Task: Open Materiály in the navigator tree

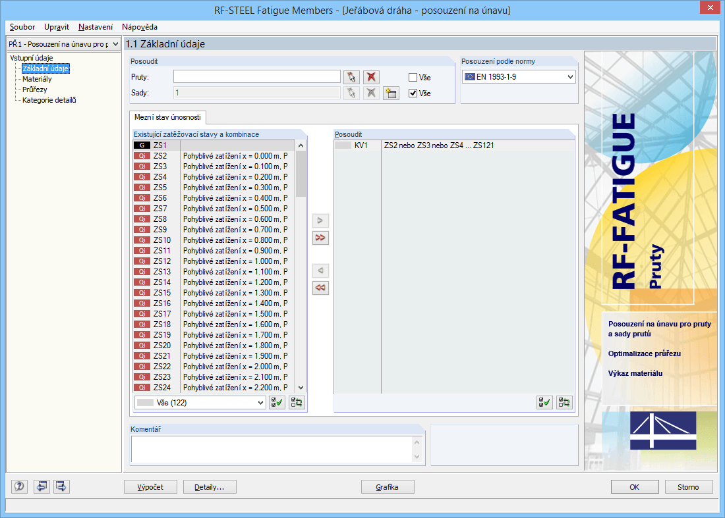Action: pyautogui.click(x=37, y=79)
